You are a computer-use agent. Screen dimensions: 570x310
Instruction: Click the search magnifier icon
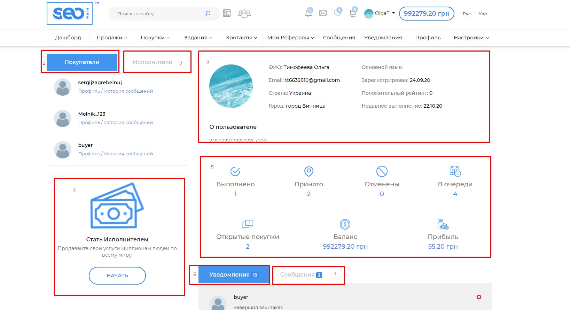click(208, 14)
